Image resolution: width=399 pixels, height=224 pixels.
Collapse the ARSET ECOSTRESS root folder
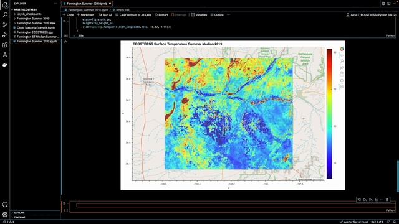[x=25, y=9]
